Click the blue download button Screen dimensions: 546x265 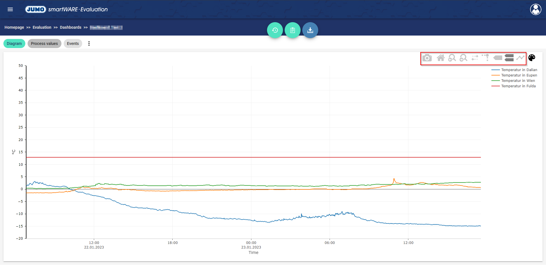point(310,30)
